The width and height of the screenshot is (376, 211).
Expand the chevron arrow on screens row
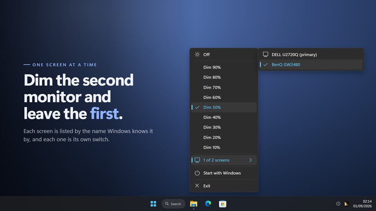(250, 160)
